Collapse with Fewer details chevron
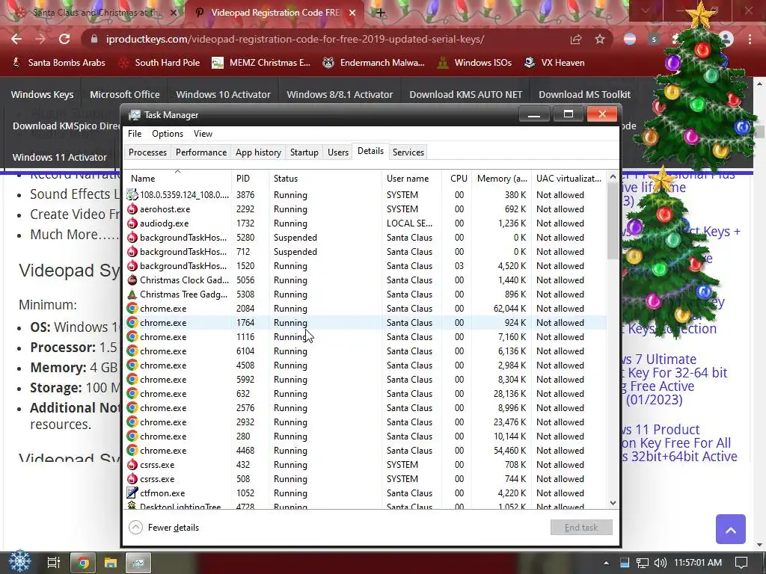Screen dimensions: 766x574 [136, 527]
